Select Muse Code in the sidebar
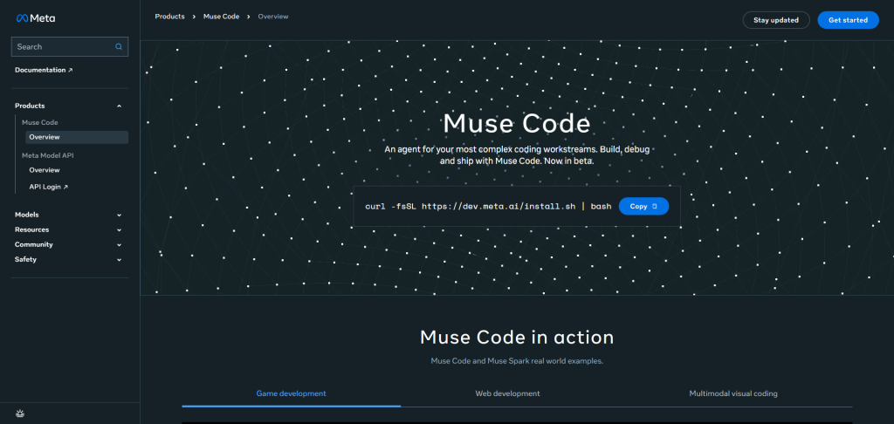The image size is (894, 424). click(40, 122)
